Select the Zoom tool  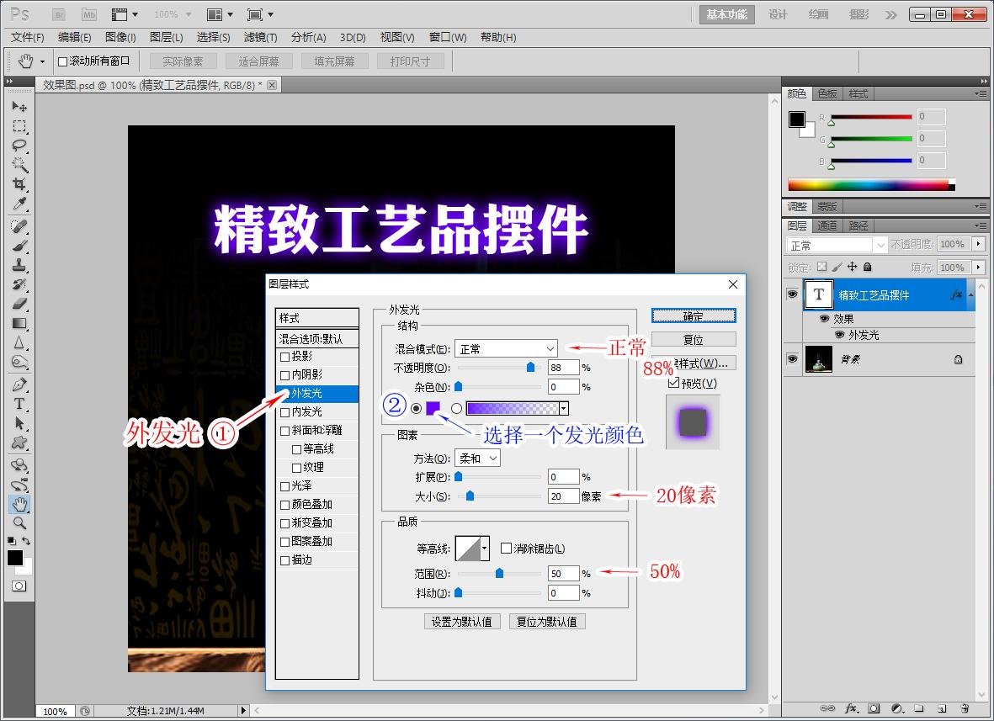(x=19, y=523)
